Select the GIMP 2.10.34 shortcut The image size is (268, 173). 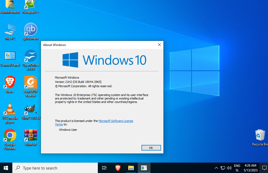click(x=31, y=112)
